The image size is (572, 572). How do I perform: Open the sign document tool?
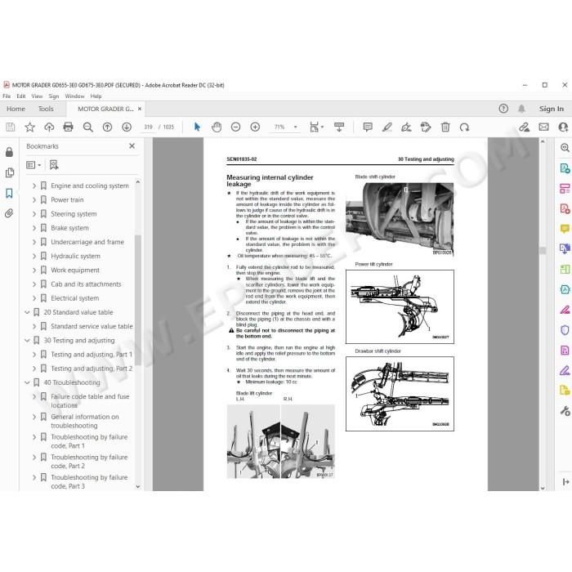(406, 127)
